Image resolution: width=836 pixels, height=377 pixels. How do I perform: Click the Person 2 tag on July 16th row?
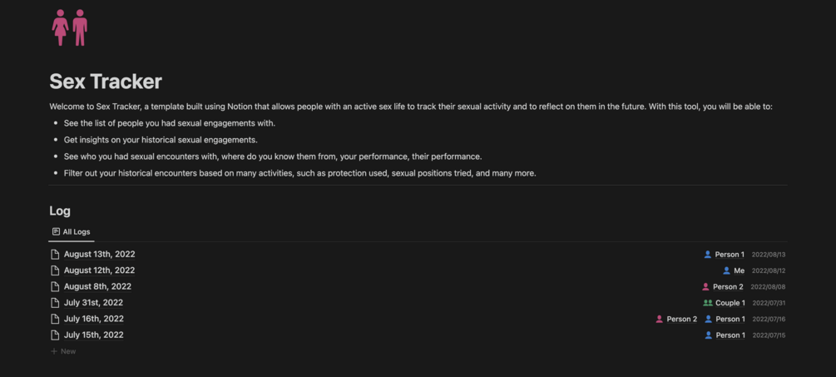tap(681, 319)
